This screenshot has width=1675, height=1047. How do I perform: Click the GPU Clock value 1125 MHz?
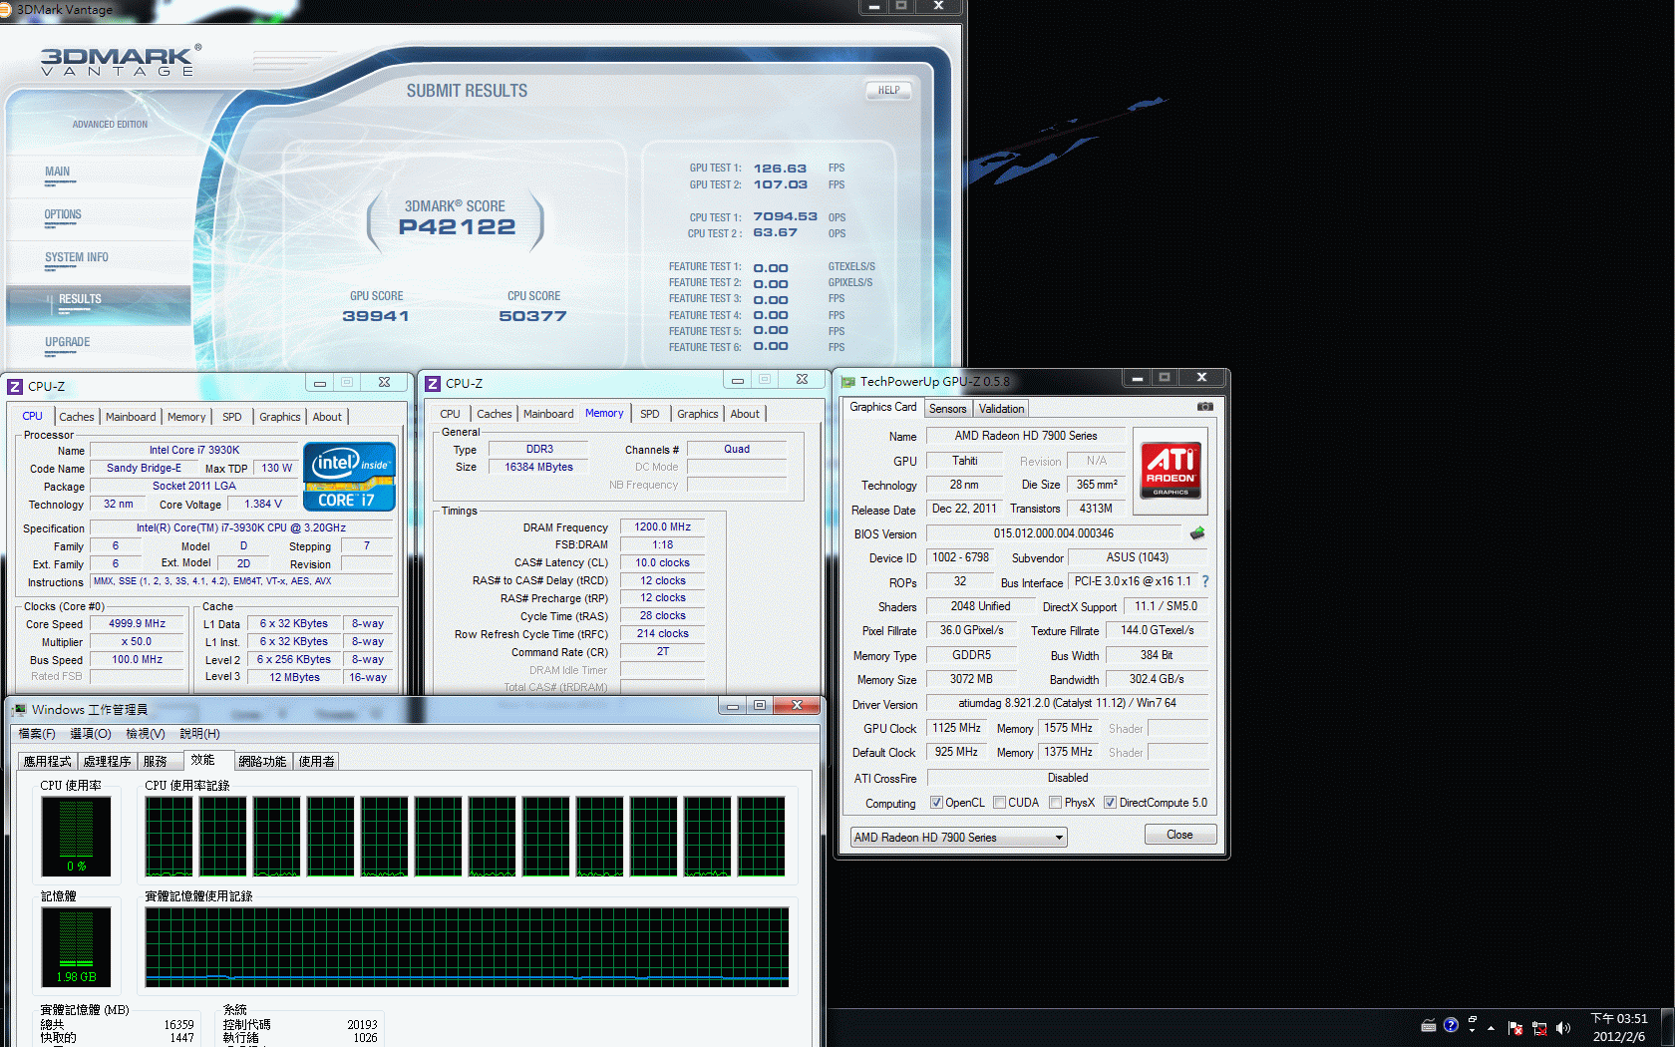click(957, 728)
